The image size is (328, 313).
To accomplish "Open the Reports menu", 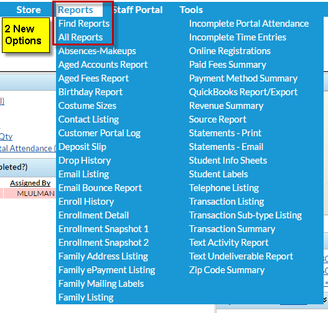I will tap(75, 10).
